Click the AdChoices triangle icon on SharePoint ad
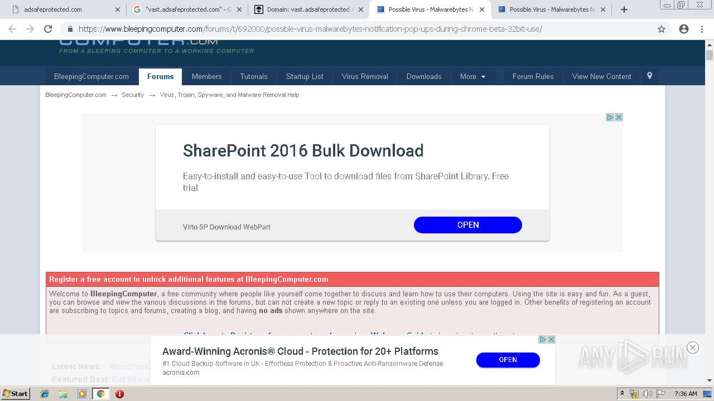The image size is (714, 401). click(x=610, y=117)
